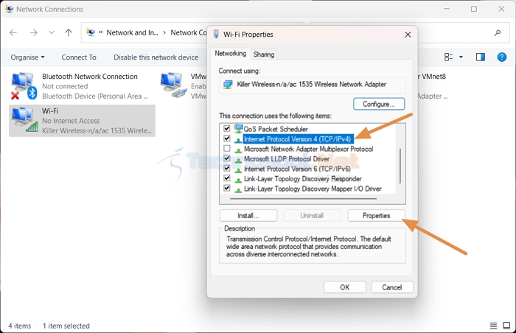Image resolution: width=516 pixels, height=333 pixels.
Task: Open the view options dropdown arrow
Action: tap(461, 57)
